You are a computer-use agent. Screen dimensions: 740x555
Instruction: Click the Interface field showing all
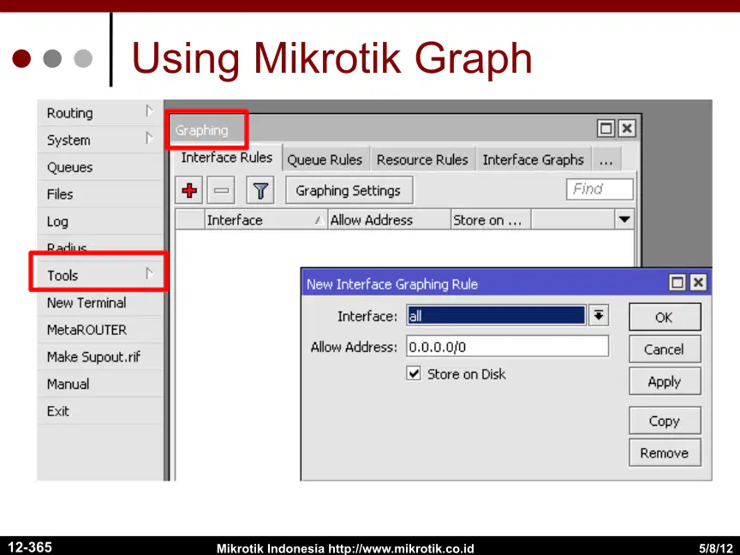tap(496, 315)
